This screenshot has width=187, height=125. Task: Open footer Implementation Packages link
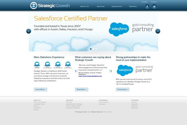point(74,104)
